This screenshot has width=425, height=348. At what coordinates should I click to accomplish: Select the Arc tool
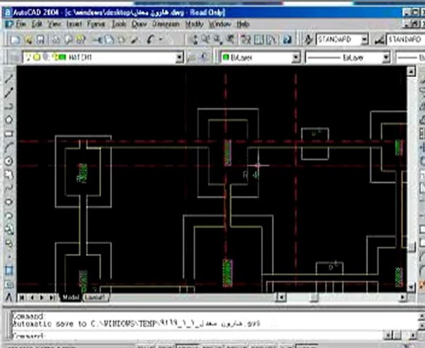point(9,147)
